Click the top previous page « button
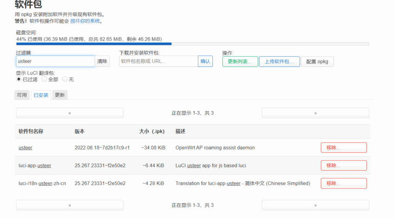 69,113
